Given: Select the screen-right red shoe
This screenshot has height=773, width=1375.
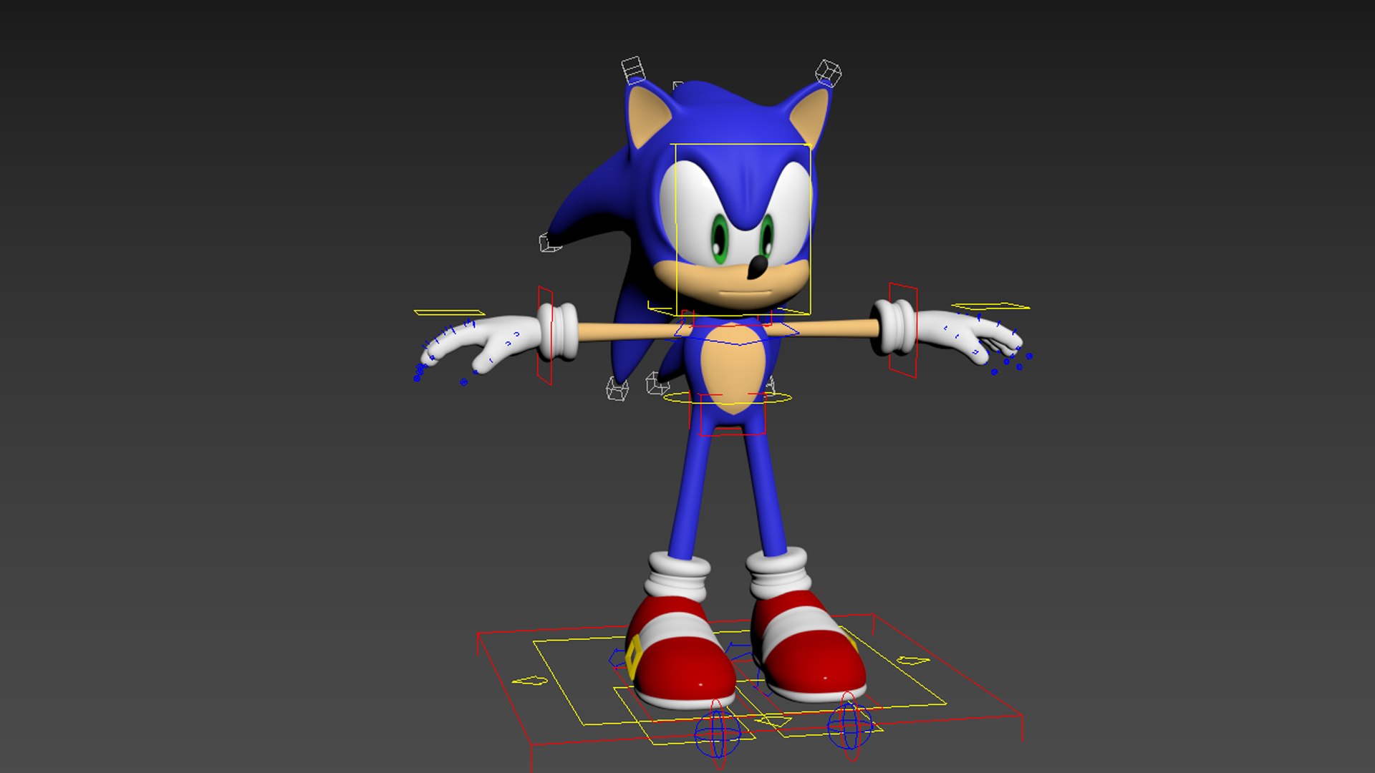Looking at the screenshot, I should (x=809, y=645).
